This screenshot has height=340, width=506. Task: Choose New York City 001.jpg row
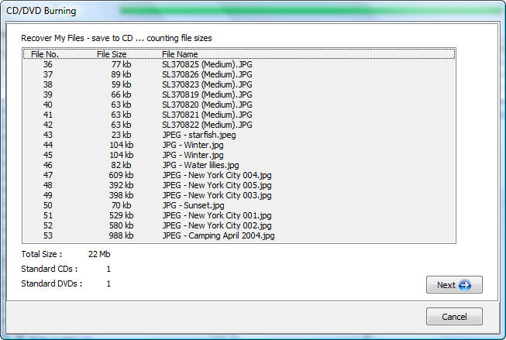coord(217,215)
